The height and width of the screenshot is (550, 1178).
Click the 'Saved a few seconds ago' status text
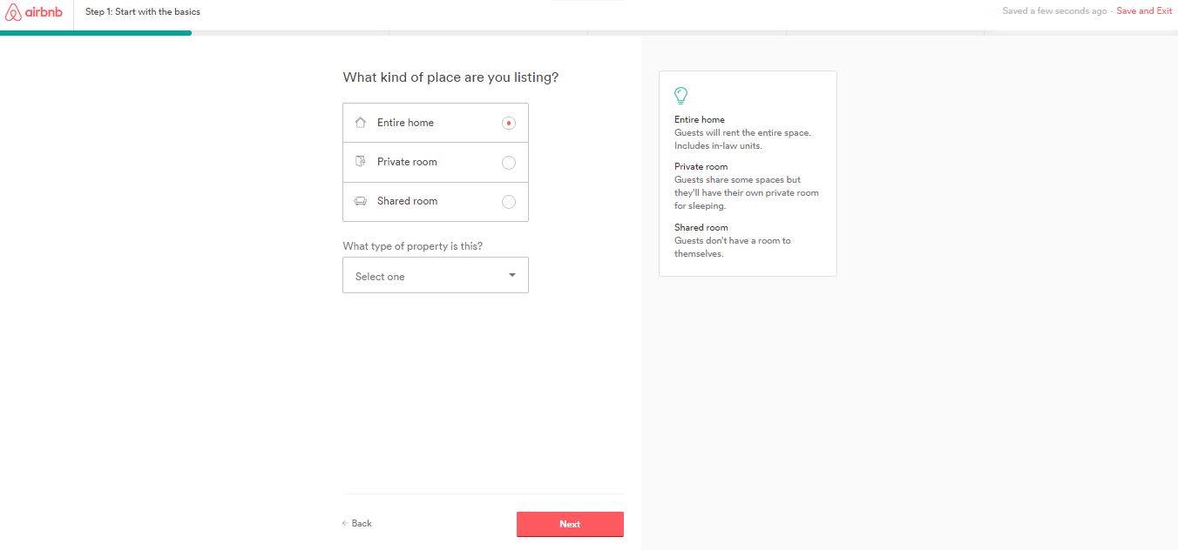tap(1054, 11)
